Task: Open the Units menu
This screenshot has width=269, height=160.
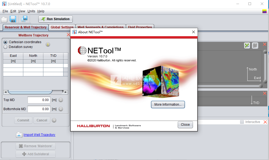Action: [31, 11]
